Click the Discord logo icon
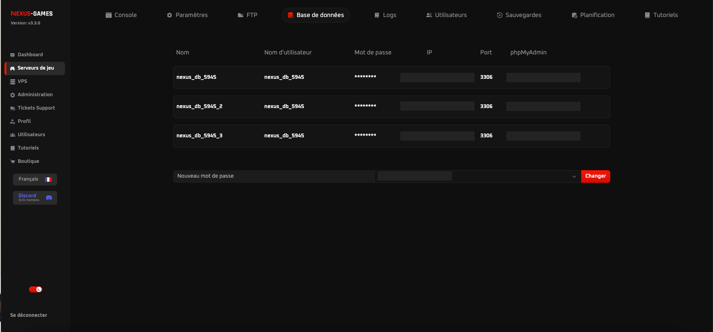Screen dimensions: 713x332 [x=49, y=198]
